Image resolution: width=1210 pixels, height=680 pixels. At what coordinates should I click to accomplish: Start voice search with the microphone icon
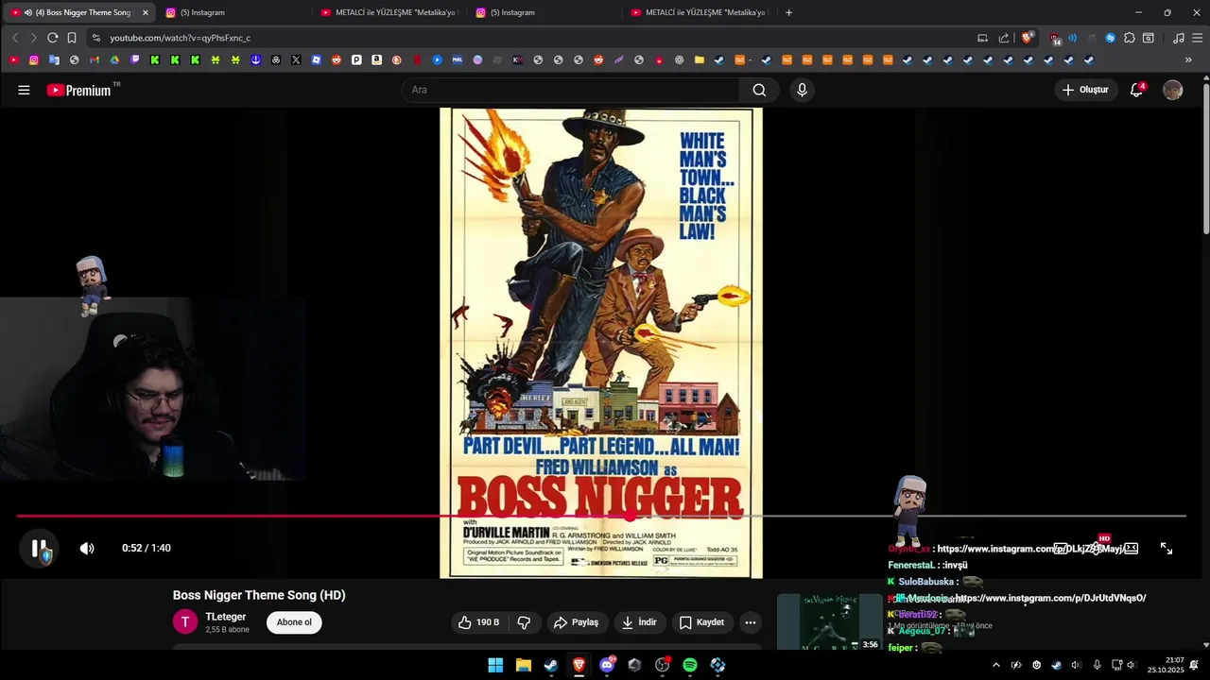click(802, 90)
